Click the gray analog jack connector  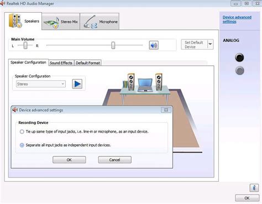(x=240, y=71)
